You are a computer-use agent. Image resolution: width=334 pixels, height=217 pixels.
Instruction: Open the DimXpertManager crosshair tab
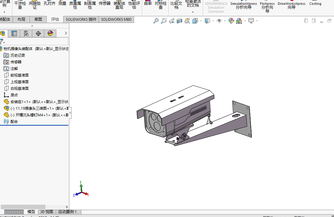[38, 33]
